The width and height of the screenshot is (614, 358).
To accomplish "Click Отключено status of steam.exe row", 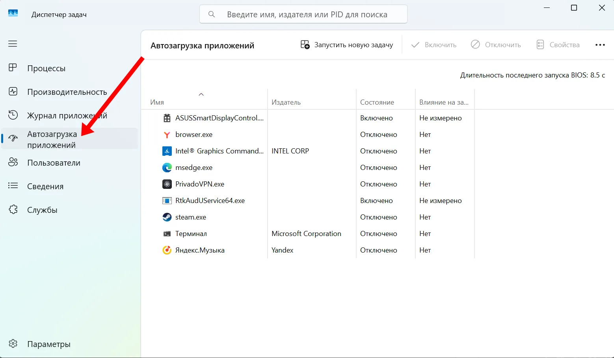I will 379,217.
